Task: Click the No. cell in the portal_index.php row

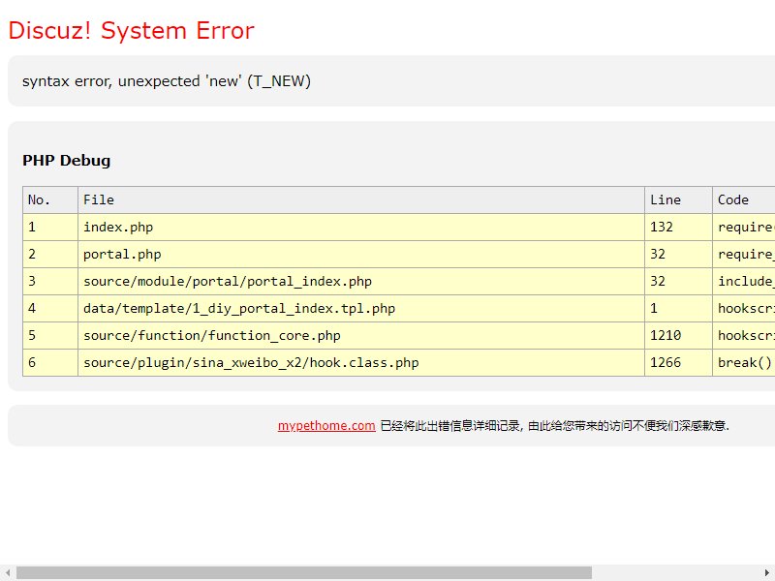Action: (50, 282)
